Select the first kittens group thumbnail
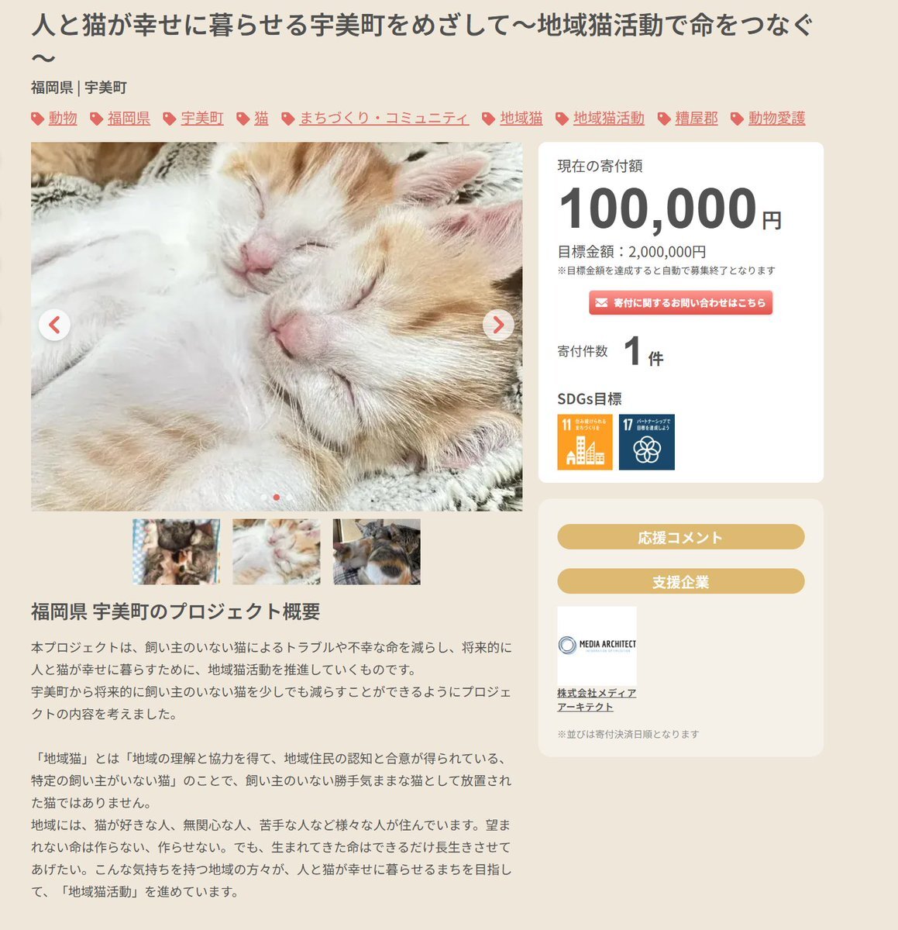This screenshot has width=898, height=930. (x=176, y=552)
